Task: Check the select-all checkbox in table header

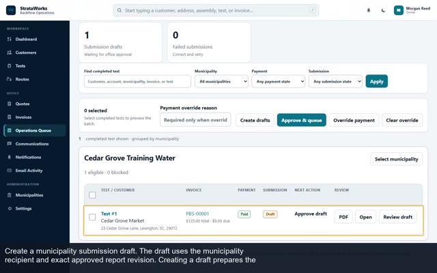Action: [x=92, y=195]
